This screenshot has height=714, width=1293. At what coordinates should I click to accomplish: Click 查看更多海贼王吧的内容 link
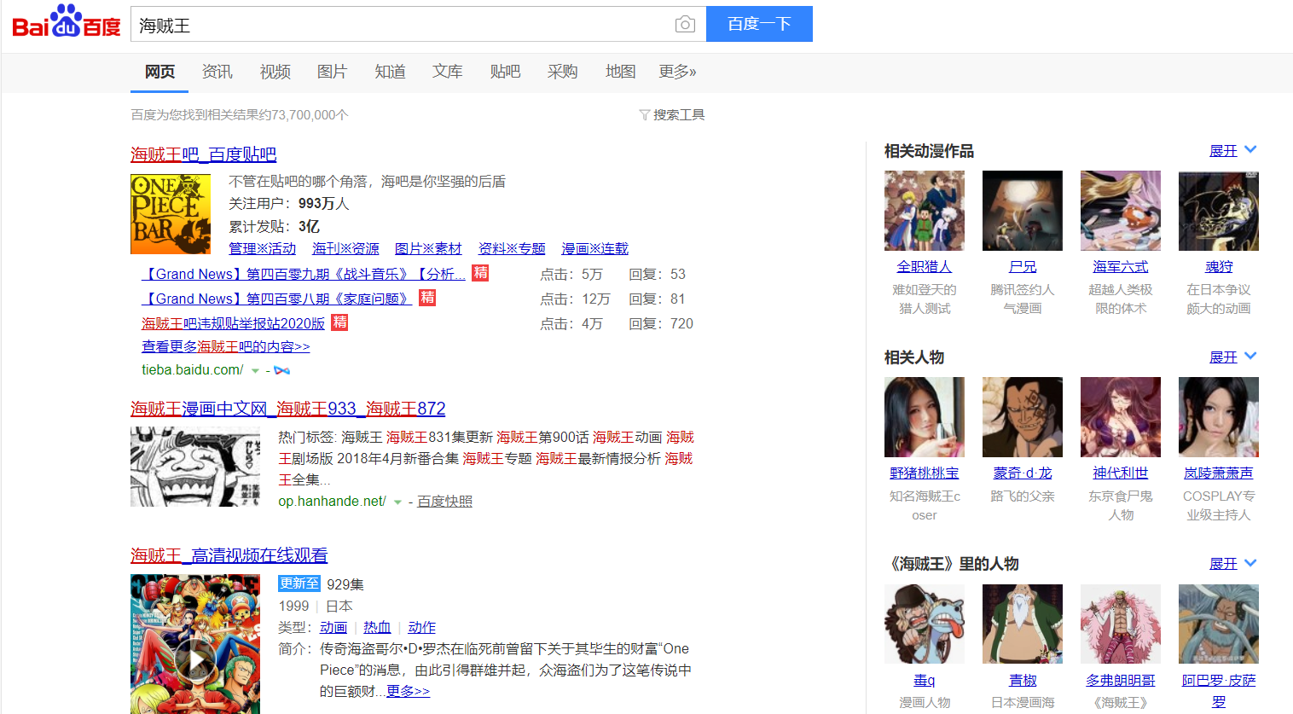[225, 346]
